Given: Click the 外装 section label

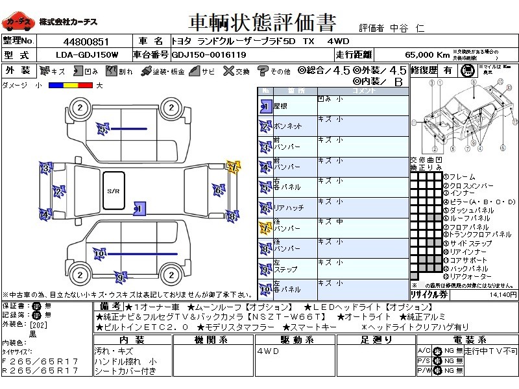Looking at the screenshot, I should (x=19, y=71).
